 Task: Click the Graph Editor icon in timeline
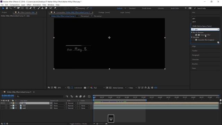[x=89, y=97]
